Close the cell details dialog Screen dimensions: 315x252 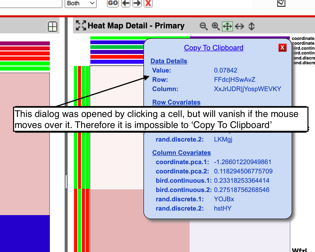(282, 47)
